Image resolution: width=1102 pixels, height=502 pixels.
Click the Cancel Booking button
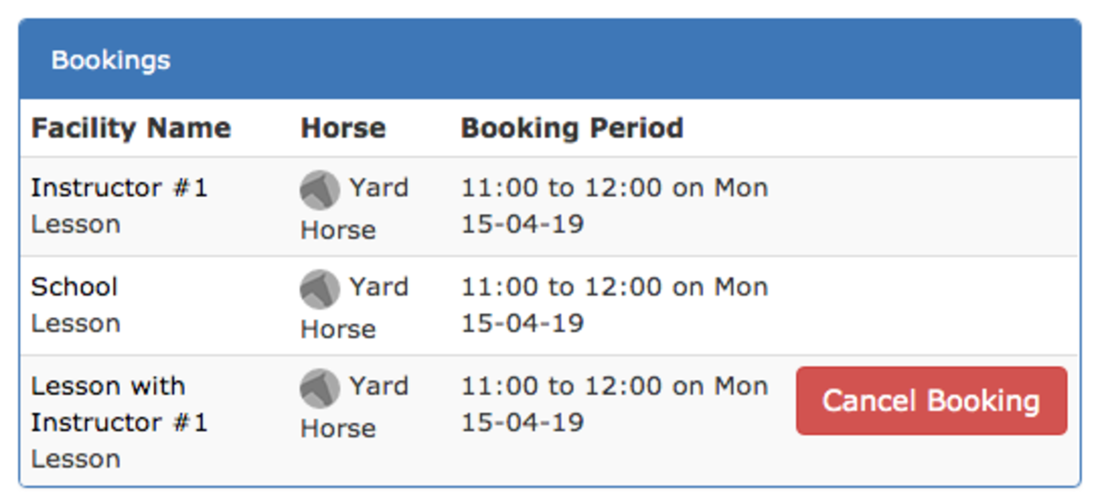tap(931, 401)
